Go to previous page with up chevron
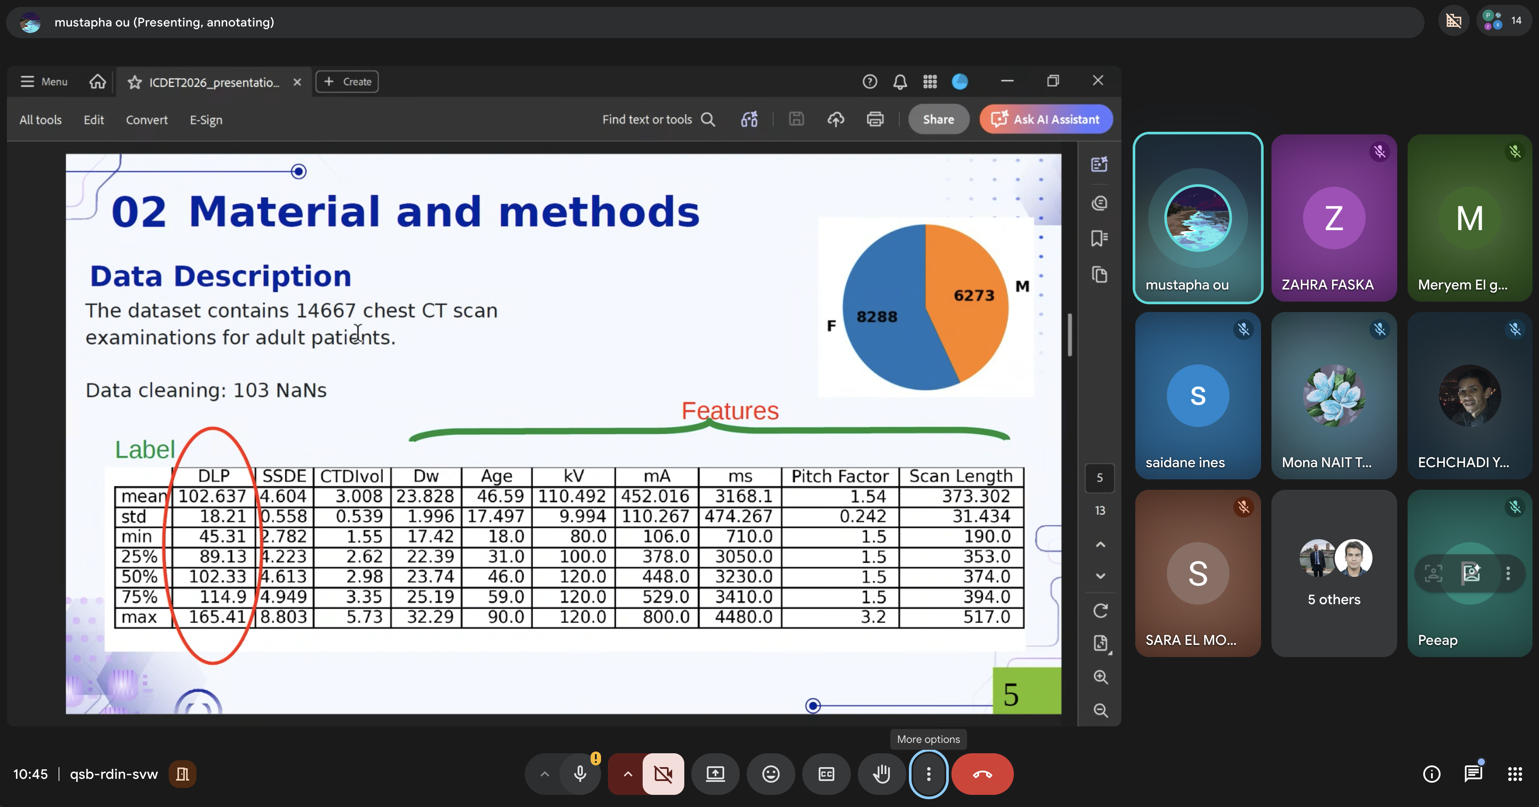This screenshot has width=1539, height=807. click(x=1100, y=544)
